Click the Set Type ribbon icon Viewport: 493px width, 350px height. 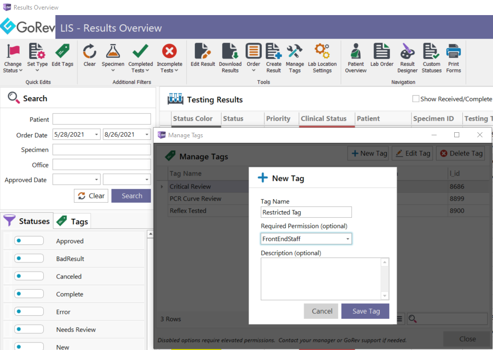click(x=37, y=51)
